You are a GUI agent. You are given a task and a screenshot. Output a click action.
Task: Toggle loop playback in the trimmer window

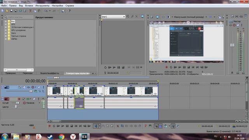coord(105,67)
